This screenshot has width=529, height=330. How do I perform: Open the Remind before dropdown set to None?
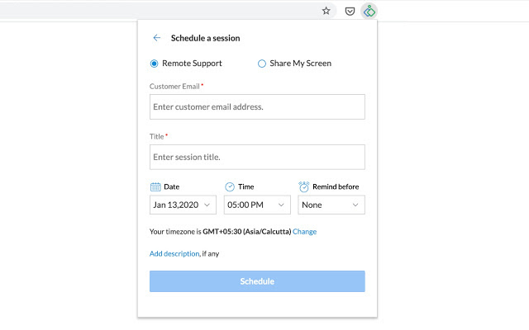[x=331, y=205]
